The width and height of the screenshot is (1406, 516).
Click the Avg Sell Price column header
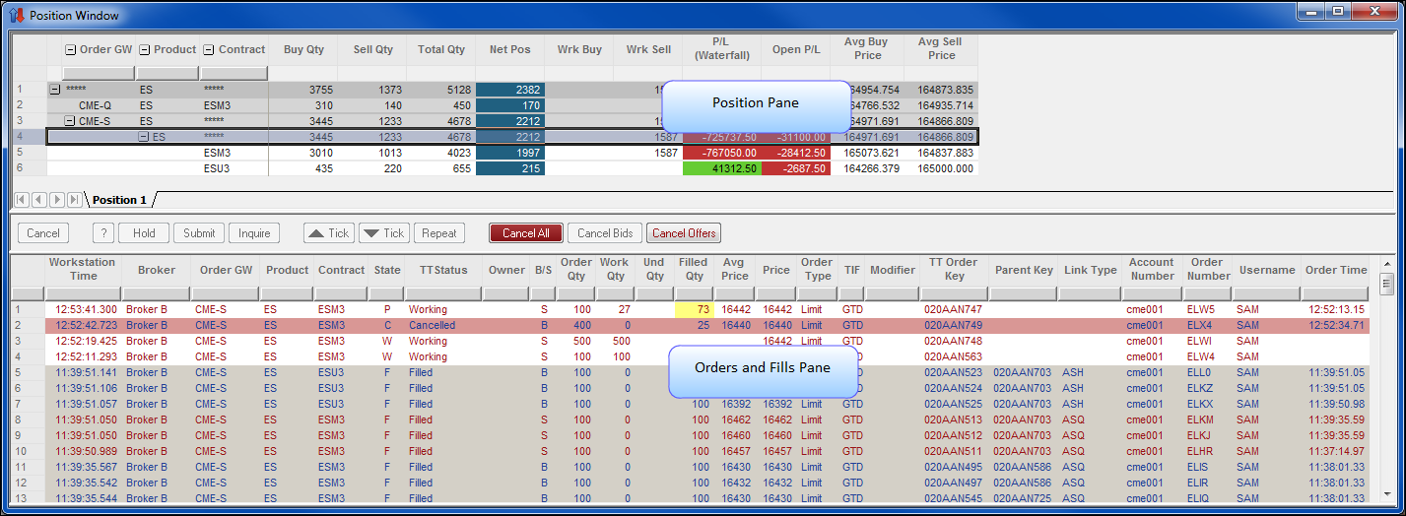click(942, 49)
